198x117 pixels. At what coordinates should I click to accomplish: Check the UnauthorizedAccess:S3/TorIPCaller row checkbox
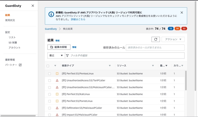(x=49, y=81)
